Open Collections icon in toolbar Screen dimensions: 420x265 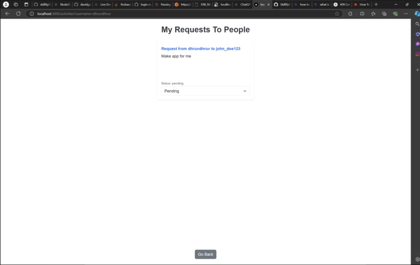pyautogui.click(x=384, y=14)
